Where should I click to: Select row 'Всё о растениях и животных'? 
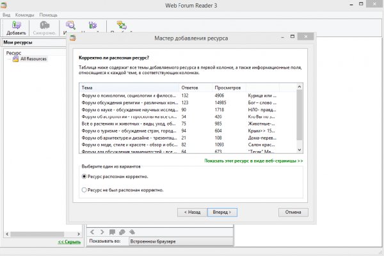tap(188, 124)
